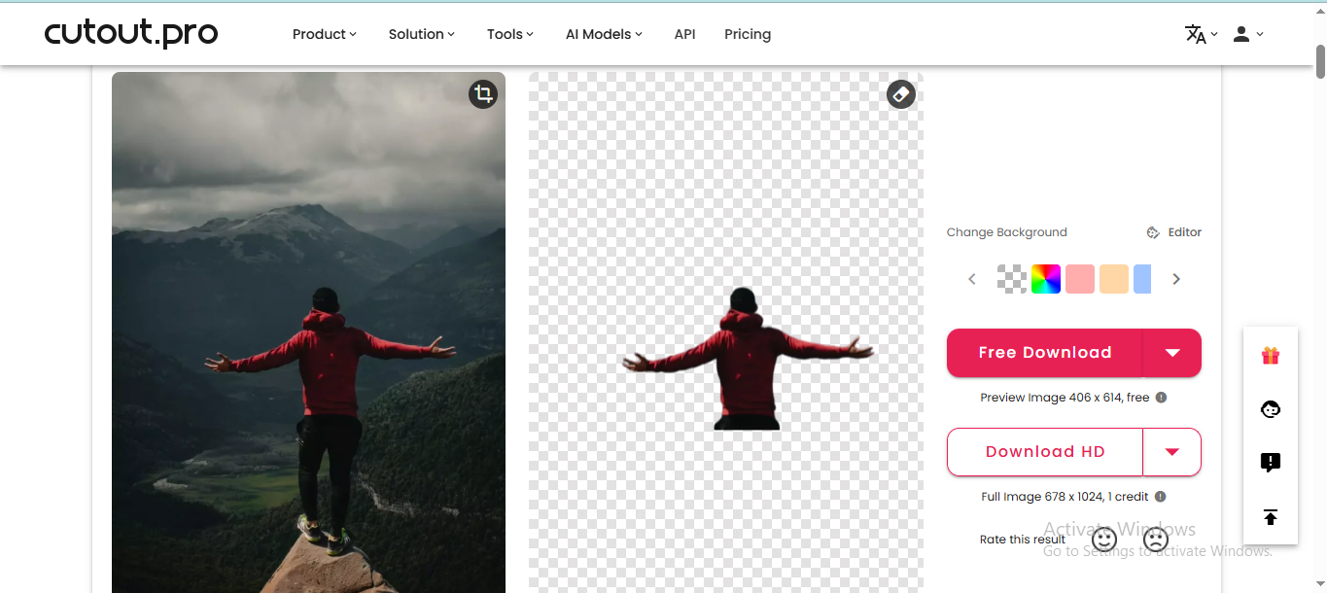Click the upload arrow icon in sidebar
Image resolution: width=1327 pixels, height=593 pixels.
1270,517
